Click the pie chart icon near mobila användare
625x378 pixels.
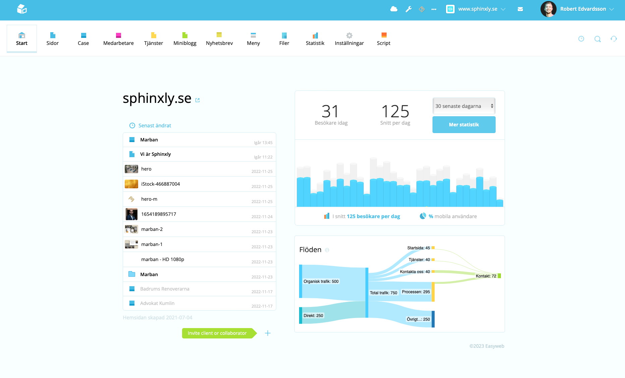[x=422, y=216]
